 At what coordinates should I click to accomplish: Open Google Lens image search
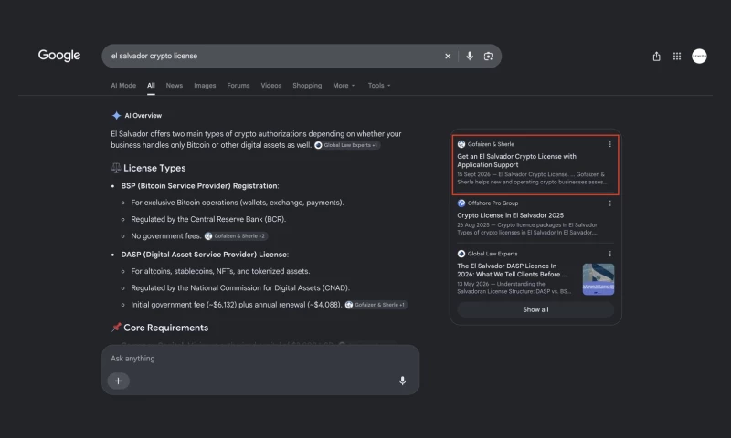(x=488, y=57)
